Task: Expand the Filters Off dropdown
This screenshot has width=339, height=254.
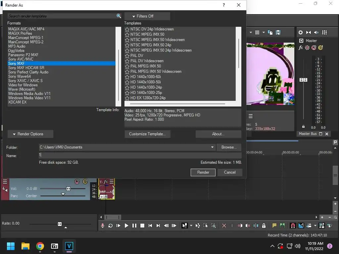Action: point(147,16)
